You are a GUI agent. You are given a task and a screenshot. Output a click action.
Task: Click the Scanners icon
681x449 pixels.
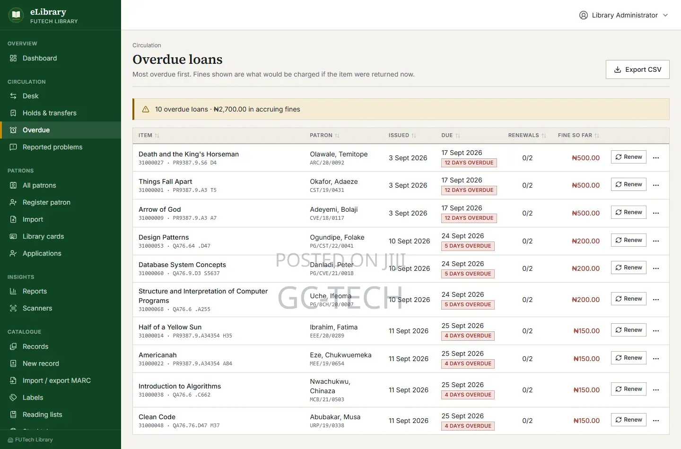click(13, 308)
